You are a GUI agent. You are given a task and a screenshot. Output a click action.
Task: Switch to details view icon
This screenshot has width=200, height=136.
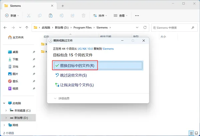[x=191, y=133]
